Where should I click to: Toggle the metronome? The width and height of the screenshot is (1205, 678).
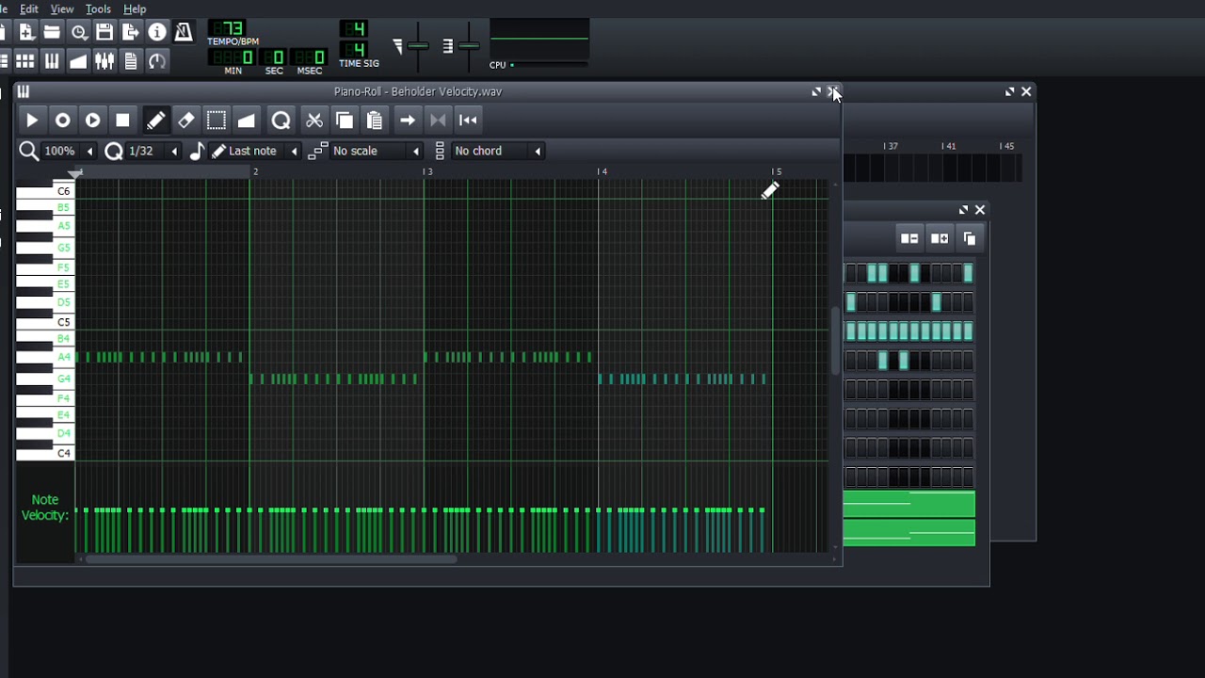point(184,33)
